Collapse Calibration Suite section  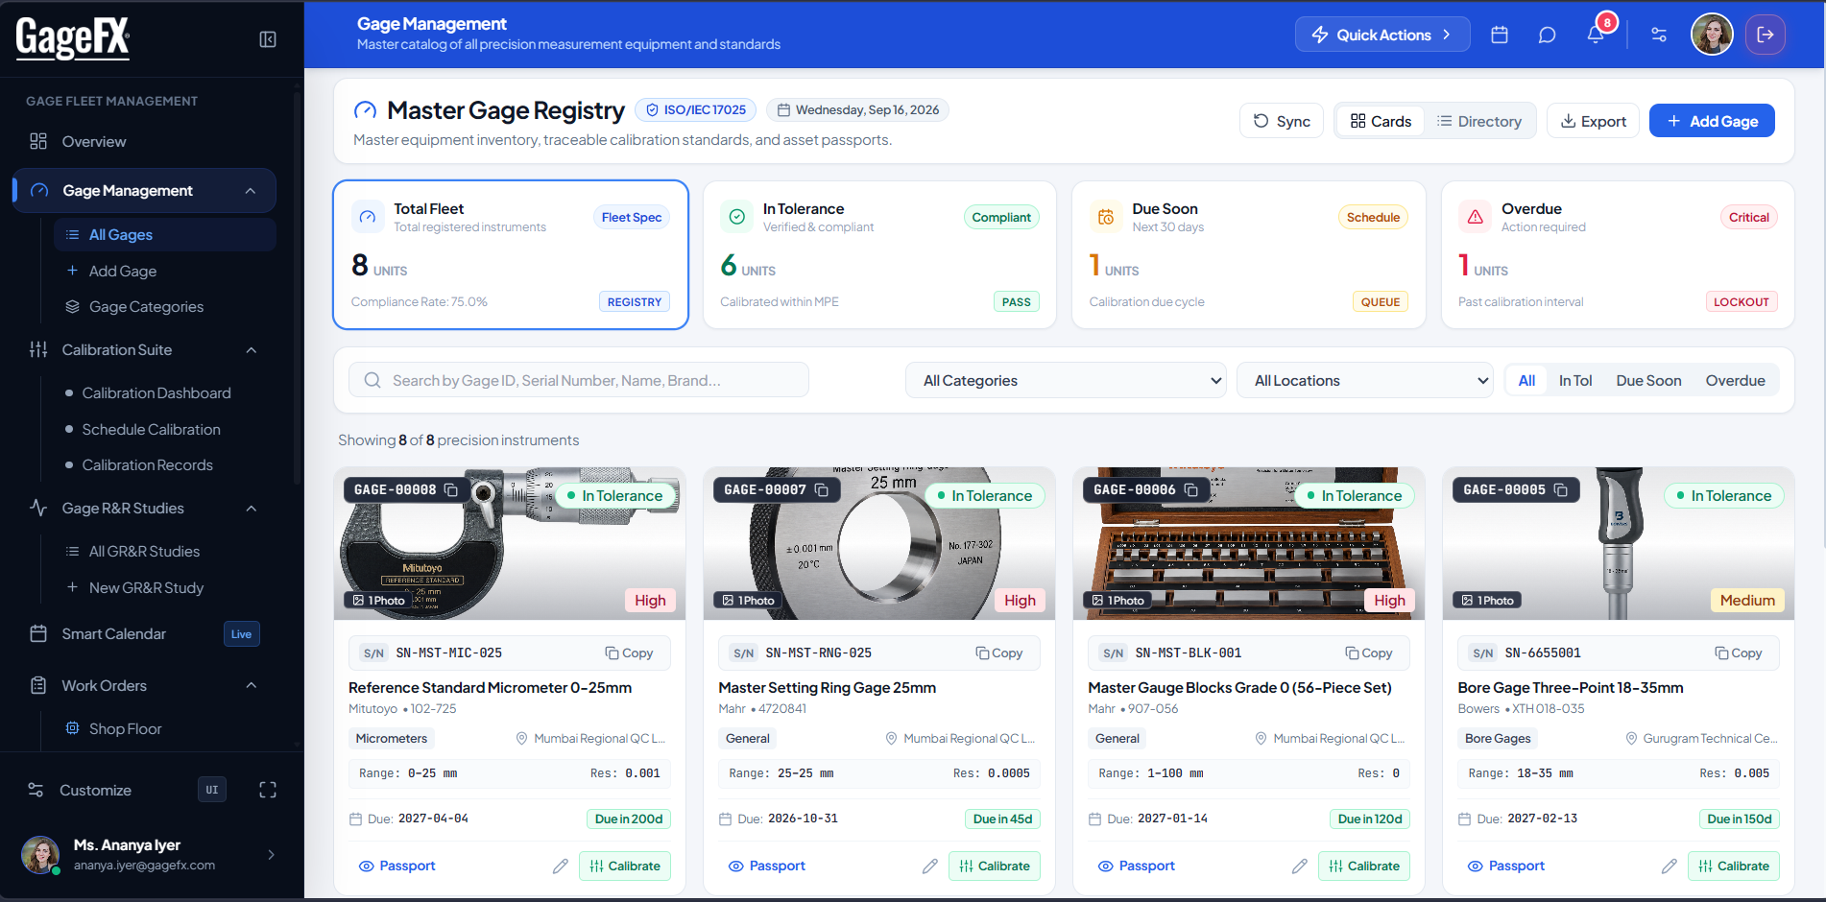252,350
